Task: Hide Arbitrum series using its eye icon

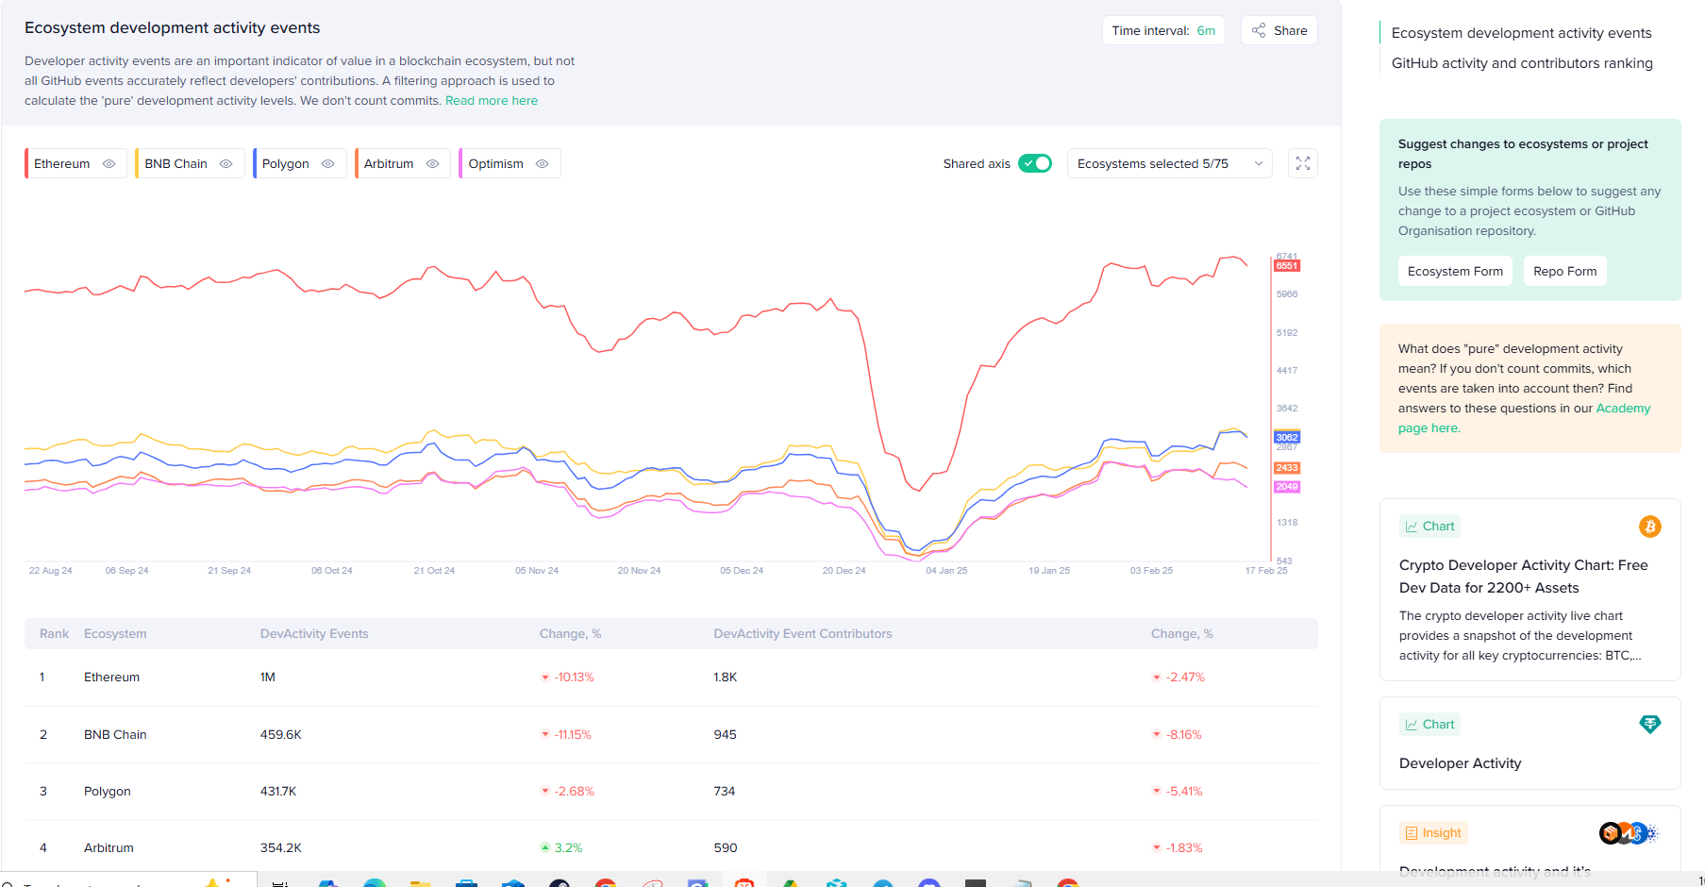Action: pyautogui.click(x=433, y=163)
